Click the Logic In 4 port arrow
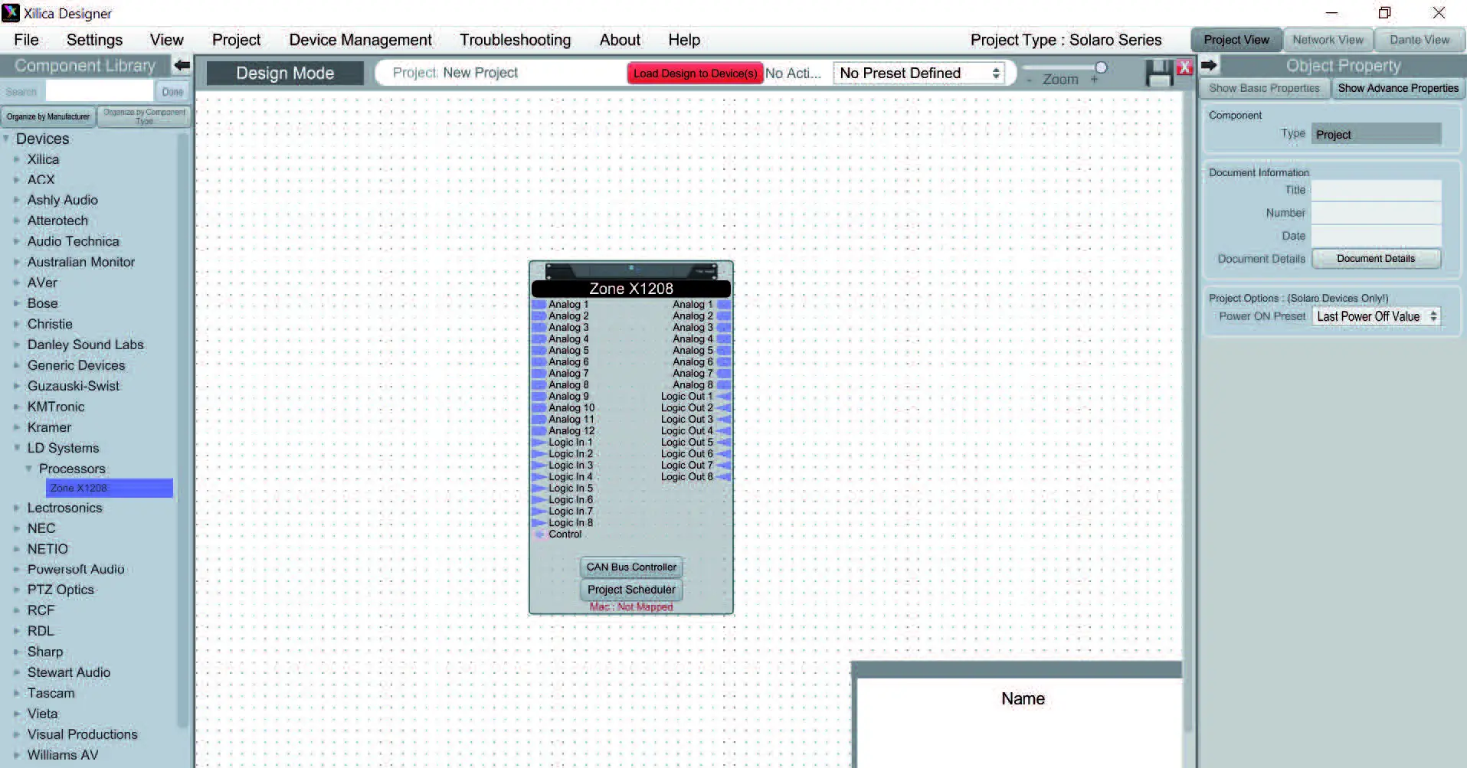This screenshot has width=1467, height=768. (539, 477)
